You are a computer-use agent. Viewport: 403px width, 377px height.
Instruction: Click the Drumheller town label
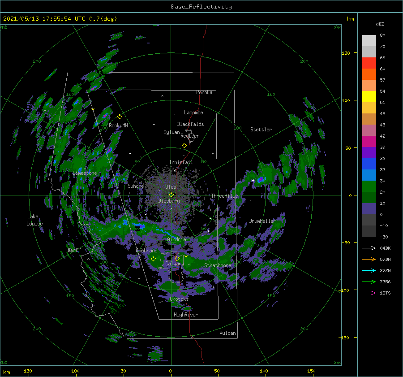(262, 221)
